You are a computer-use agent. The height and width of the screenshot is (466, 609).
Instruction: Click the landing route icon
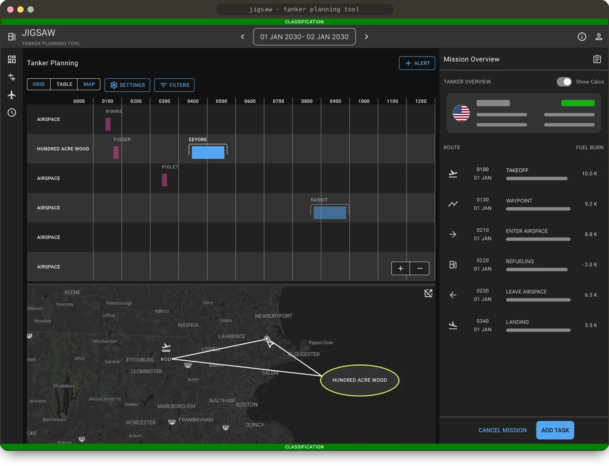click(453, 325)
